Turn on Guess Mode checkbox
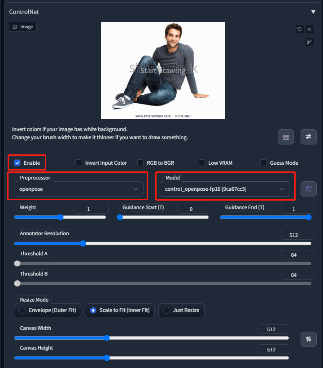Screen dimensions: 323x368 263,162
